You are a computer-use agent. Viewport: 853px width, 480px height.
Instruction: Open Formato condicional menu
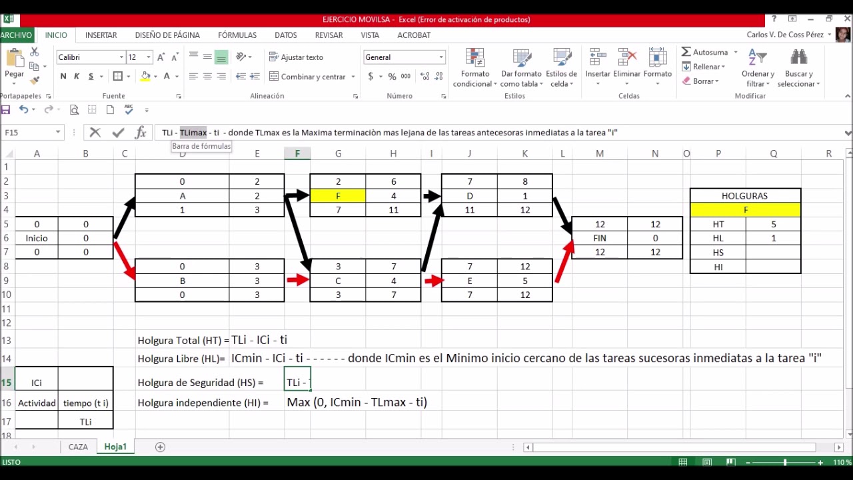pyautogui.click(x=475, y=68)
